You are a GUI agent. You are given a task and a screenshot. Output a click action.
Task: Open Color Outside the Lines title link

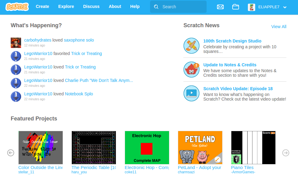(40, 167)
